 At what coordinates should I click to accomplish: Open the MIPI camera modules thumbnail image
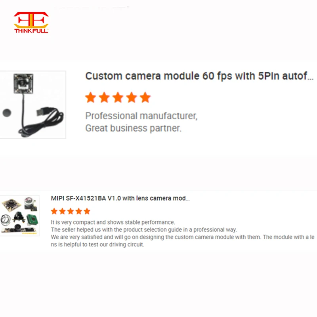pyautogui.click(x=19, y=216)
